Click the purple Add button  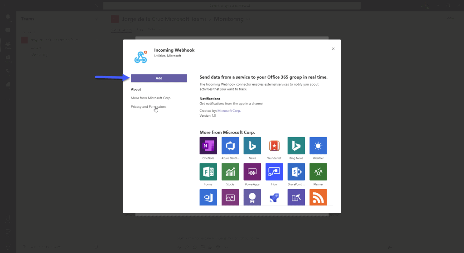[159, 78]
